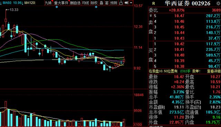221x127 pixels.
Task: Click the 13.33 high price annotation
Action: click(14, 10)
